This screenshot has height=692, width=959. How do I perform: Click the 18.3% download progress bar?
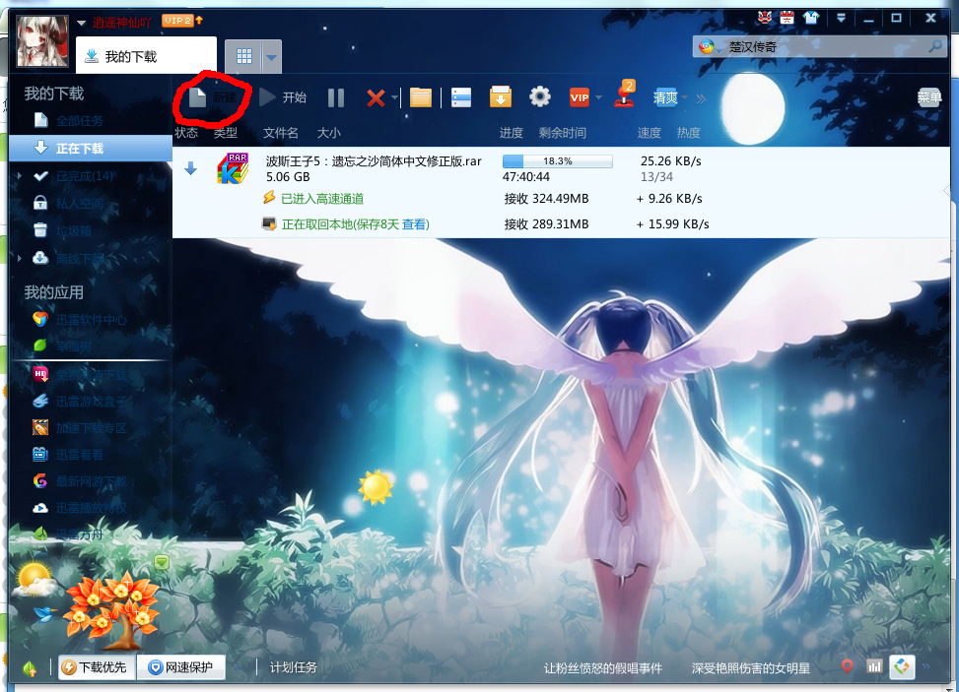[x=557, y=161]
